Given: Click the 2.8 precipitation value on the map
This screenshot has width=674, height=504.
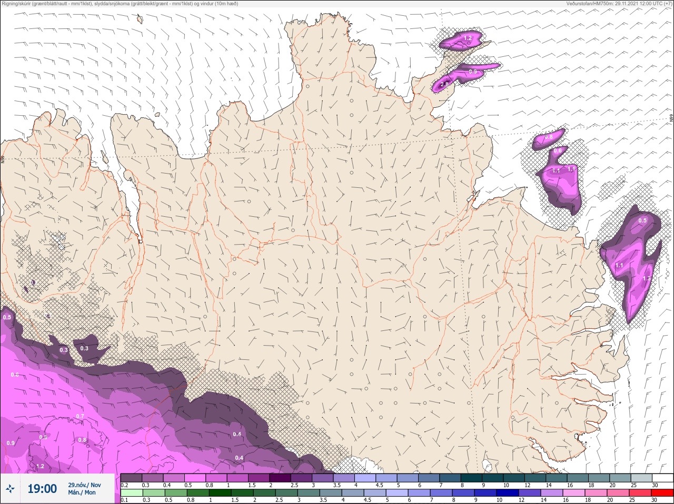Looking at the screenshot, I should click(444, 84).
